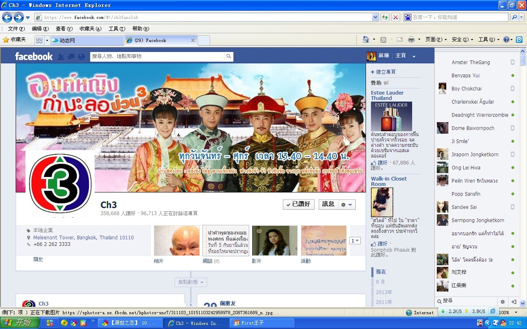Click the Print printer icon
The image size is (527, 329).
tap(411, 39)
